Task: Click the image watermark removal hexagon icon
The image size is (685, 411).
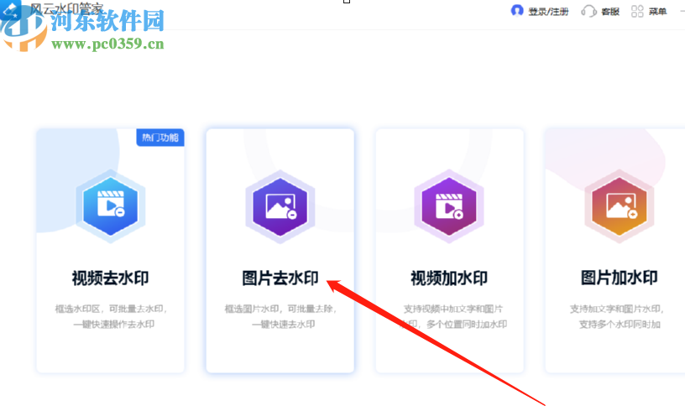Action: point(280,206)
